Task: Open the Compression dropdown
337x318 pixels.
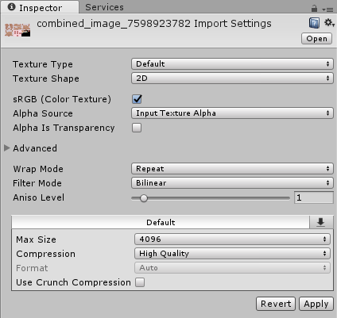Action: (x=232, y=254)
